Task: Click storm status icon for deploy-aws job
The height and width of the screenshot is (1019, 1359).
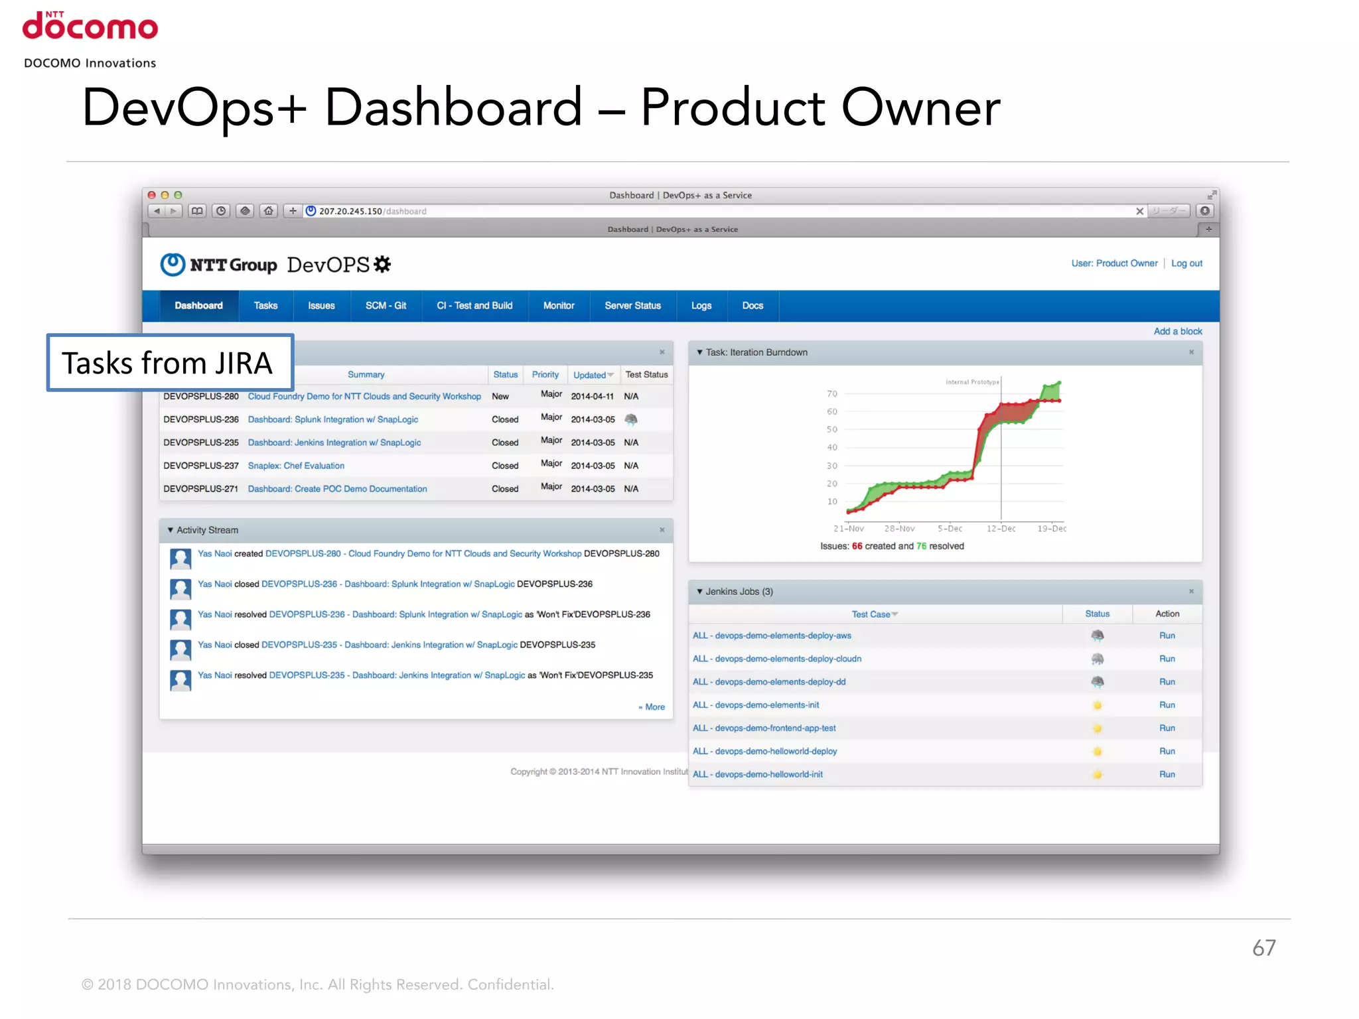Action: click(x=1098, y=636)
